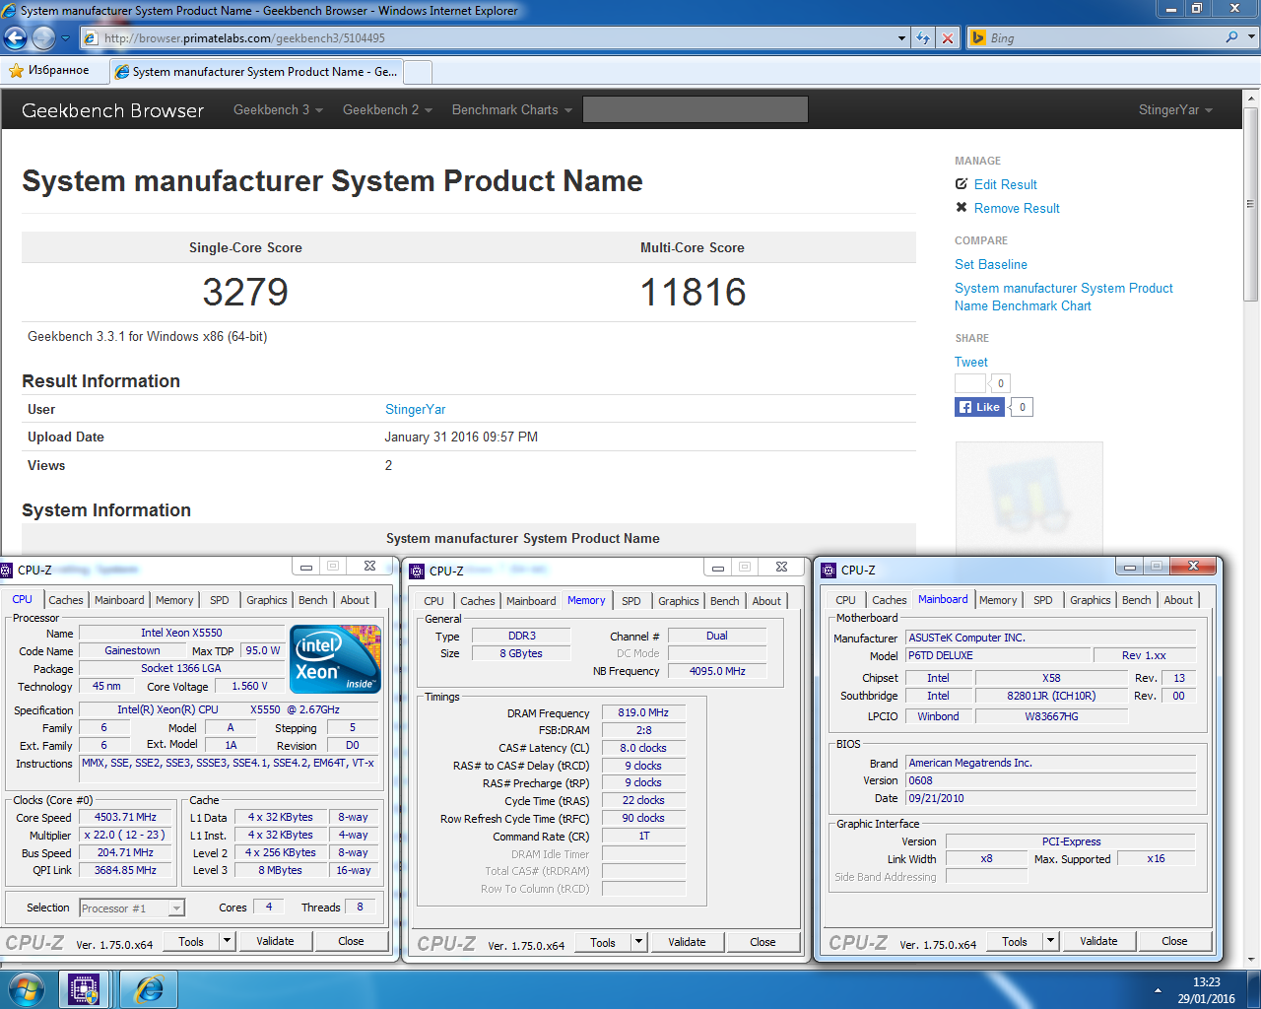Viewport: 1261px width, 1009px height.
Task: Open new blank browser tab
Action: coord(418,72)
